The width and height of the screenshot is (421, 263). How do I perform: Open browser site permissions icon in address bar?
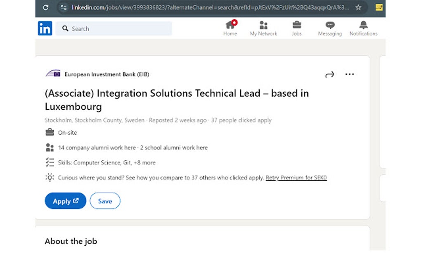point(63,7)
